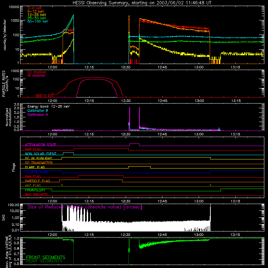268x268 pixels.
Task: Select the 'HI channel' legend label
Action: [37, 75]
